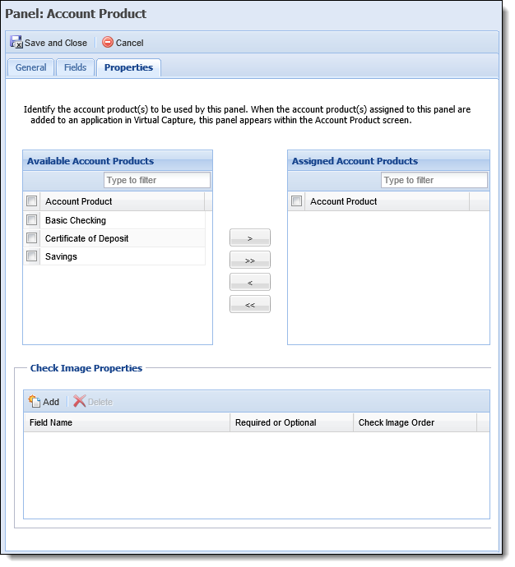Focus the Available Account Products filter box
Image resolution: width=515 pixels, height=567 pixels.
[x=156, y=180]
